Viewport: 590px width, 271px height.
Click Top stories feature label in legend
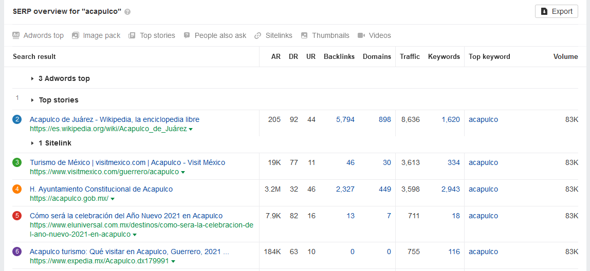pyautogui.click(x=157, y=36)
